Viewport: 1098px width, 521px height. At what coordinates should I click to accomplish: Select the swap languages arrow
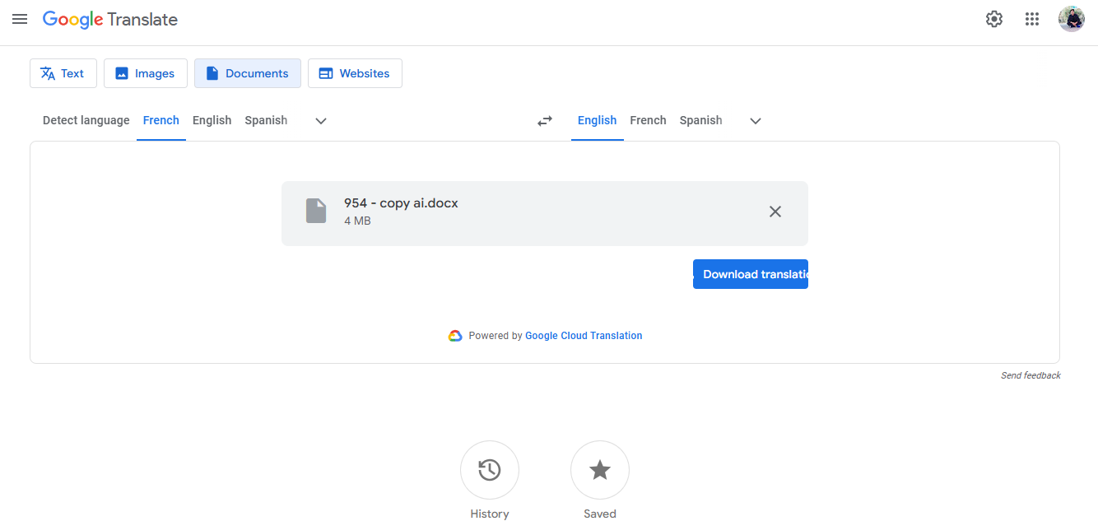click(545, 120)
